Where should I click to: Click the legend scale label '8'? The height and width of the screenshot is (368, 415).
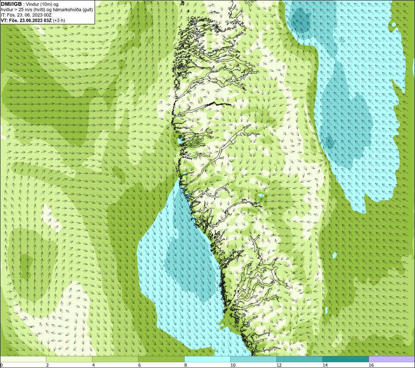coord(186,366)
